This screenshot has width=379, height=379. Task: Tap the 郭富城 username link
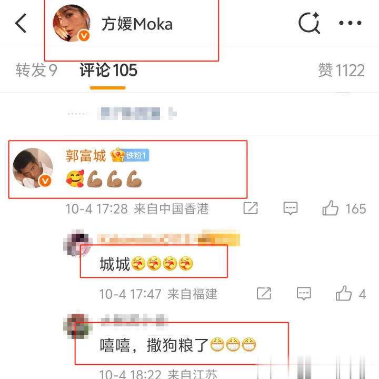(x=86, y=155)
